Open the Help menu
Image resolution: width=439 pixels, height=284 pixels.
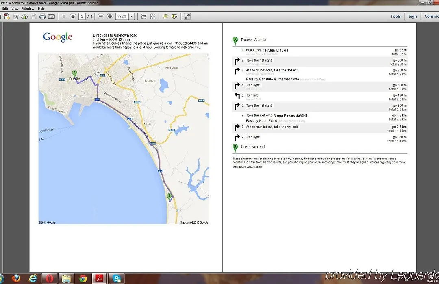(41, 9)
